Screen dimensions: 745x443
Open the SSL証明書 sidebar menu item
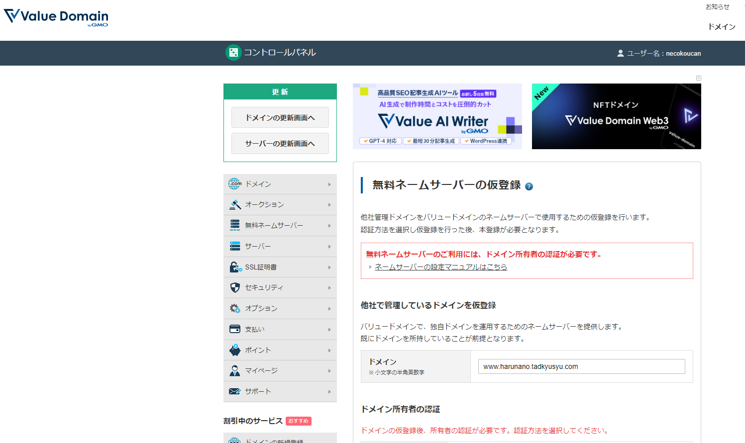(280, 267)
